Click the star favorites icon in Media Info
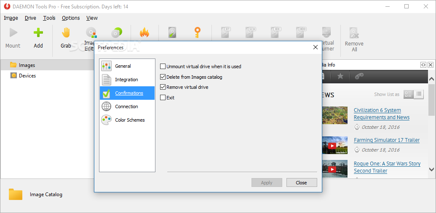Screen dimensions: 436x213 340,76
